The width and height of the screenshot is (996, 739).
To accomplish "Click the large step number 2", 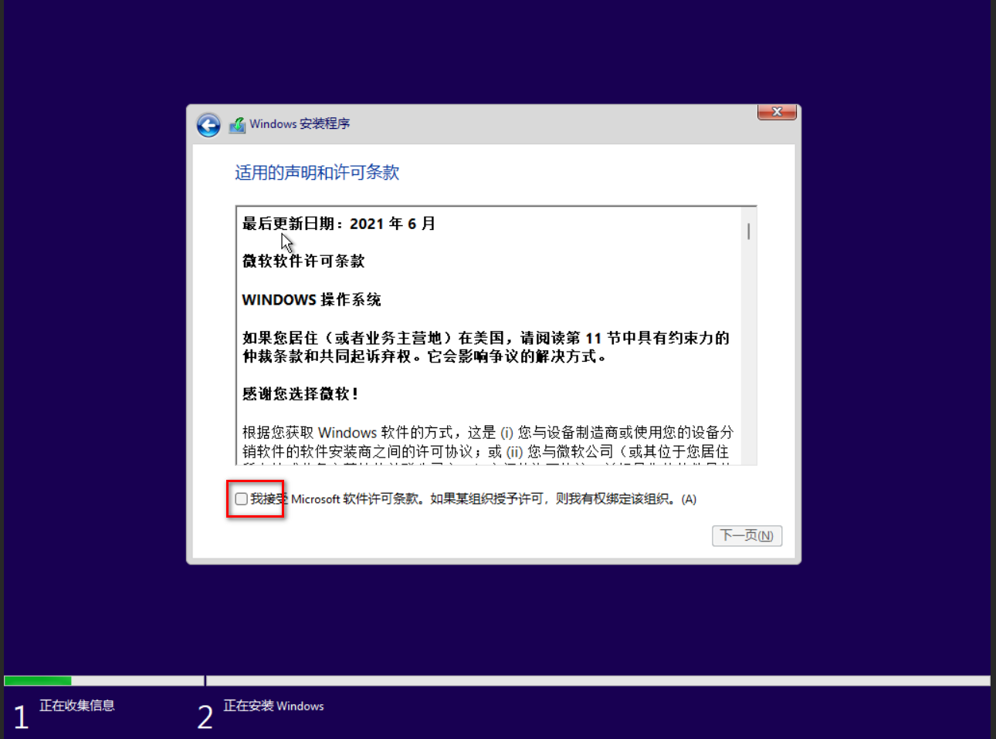I will point(205,717).
